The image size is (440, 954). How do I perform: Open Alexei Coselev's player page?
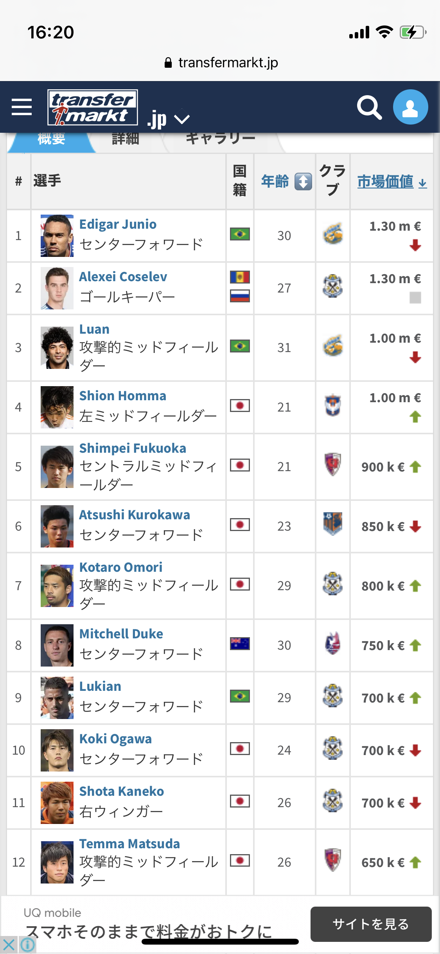point(123,277)
